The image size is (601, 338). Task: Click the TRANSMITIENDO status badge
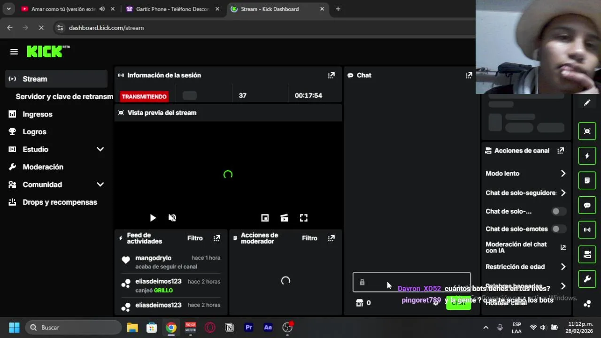coord(144,96)
